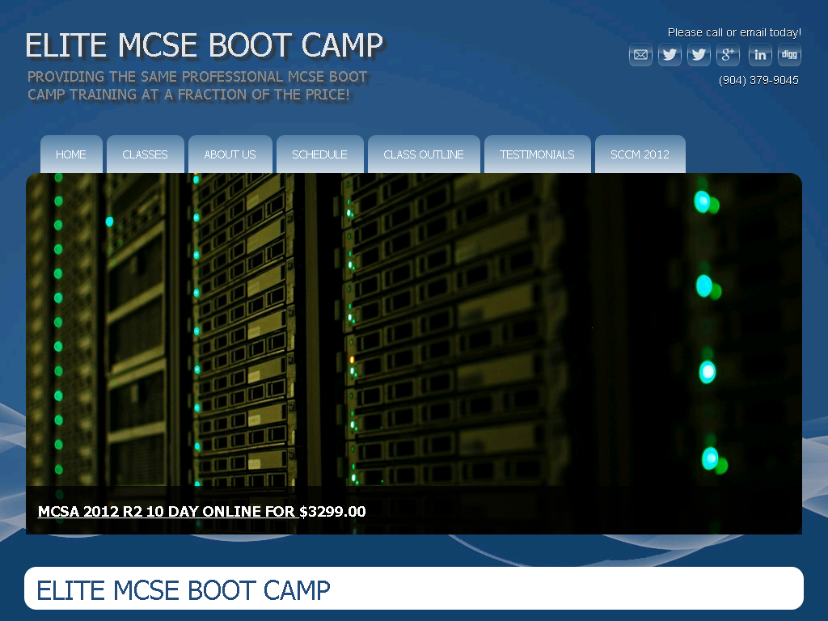
Task: Open the CLASS OUTLINE tab
Action: 424,154
